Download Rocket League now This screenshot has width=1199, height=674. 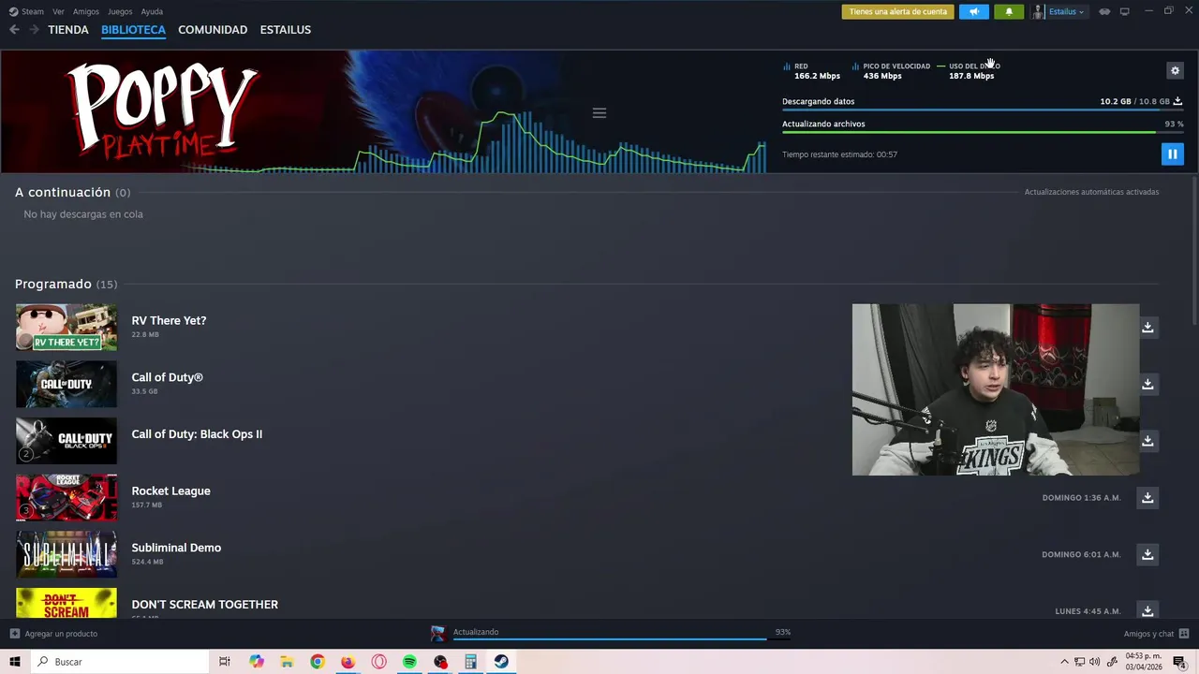(1147, 497)
